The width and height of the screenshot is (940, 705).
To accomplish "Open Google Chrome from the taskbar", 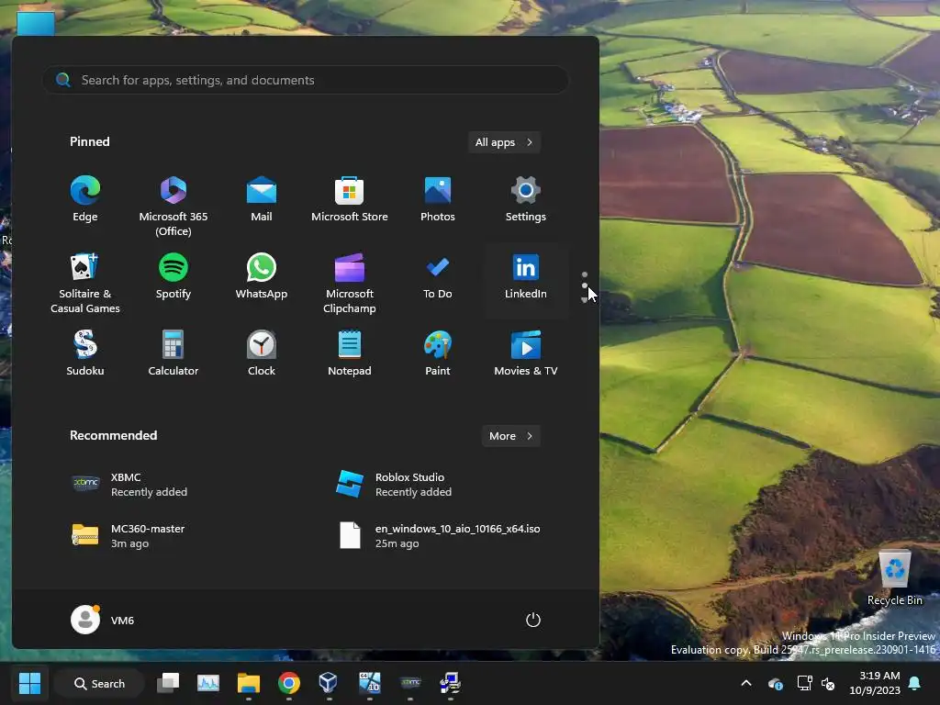I will point(289,683).
